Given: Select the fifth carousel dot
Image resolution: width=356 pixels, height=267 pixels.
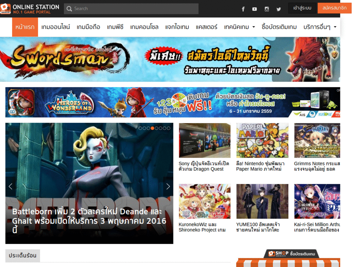Looking at the screenshot, I should [156, 128].
